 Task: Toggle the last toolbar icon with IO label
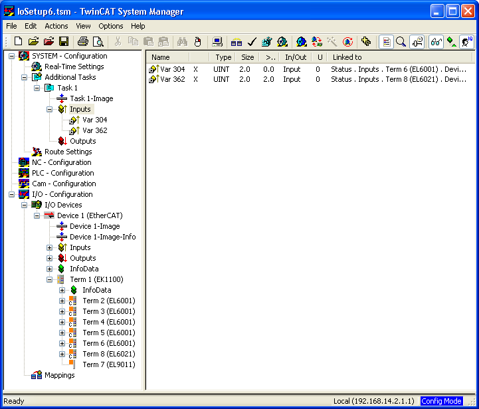pos(467,42)
